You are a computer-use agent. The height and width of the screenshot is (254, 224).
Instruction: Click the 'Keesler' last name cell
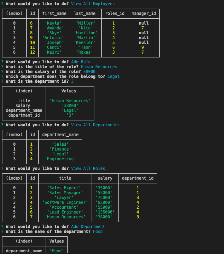[84, 43]
